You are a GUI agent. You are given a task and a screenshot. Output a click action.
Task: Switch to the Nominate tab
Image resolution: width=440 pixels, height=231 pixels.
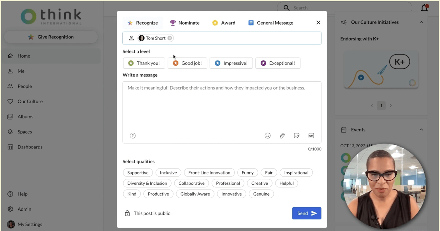(185, 23)
